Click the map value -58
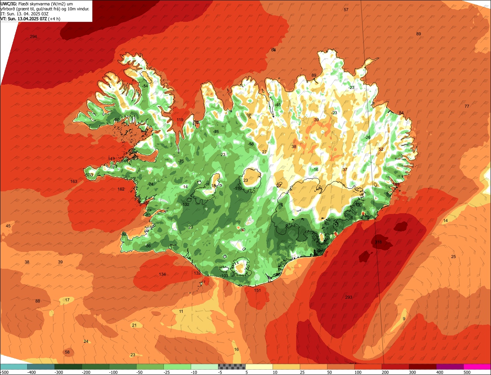 [x=251, y=144]
